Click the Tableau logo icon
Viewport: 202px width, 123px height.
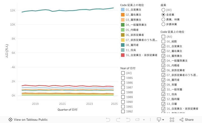[x=11, y=120]
